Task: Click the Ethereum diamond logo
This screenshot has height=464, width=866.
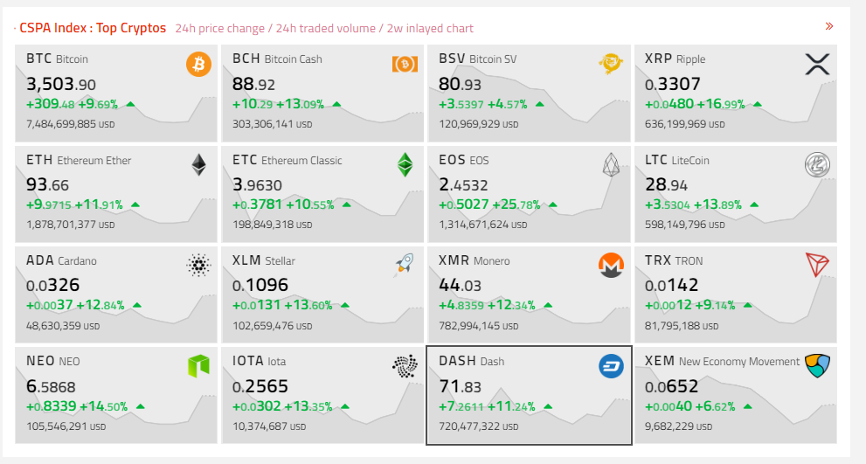Action: 199,164
